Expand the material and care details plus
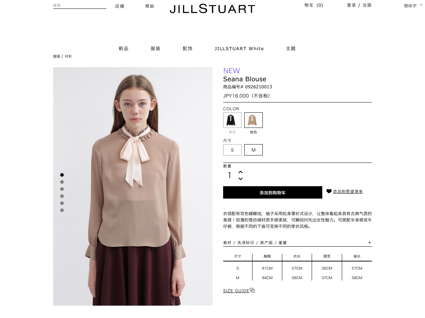Screen dimensions: 425x318 tap(369, 242)
